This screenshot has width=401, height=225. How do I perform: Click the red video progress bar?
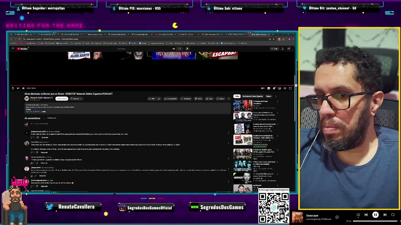pos(152,85)
